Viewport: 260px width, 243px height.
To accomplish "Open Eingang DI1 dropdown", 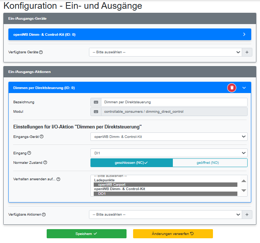I will [x=169, y=153].
